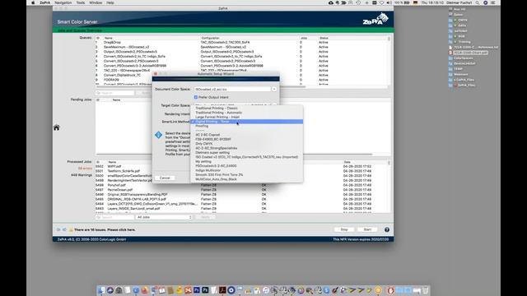Open the CMYK desktop folder

458,20
